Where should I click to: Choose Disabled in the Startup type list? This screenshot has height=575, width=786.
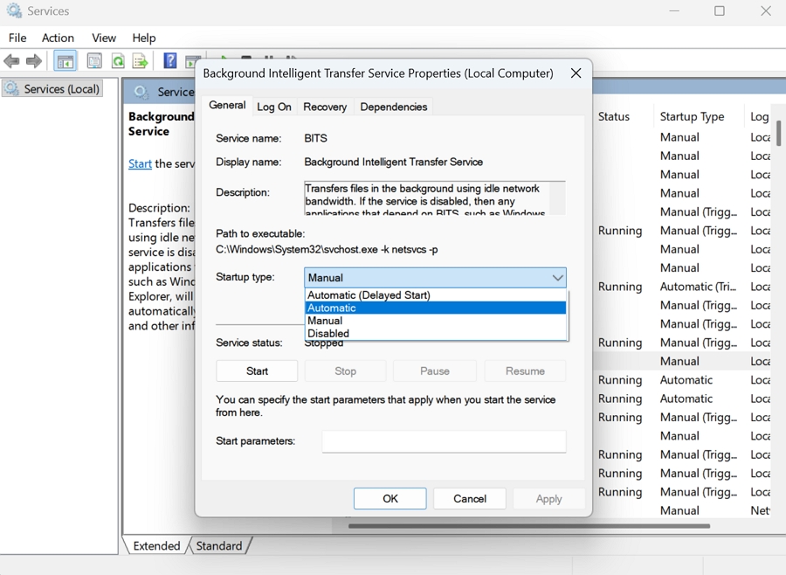click(x=328, y=333)
